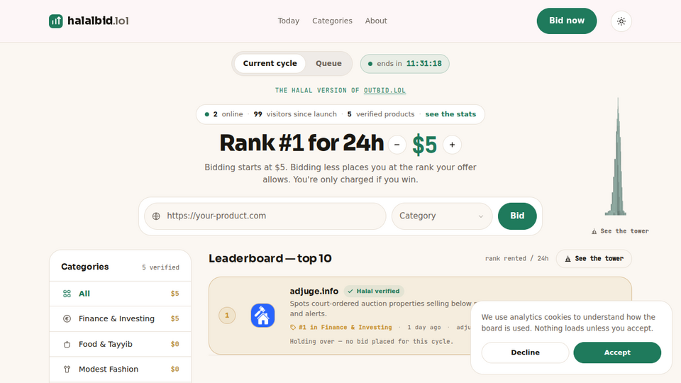This screenshot has height=383, width=681.
Task: Focus the product URL input field
Action: pos(265,216)
